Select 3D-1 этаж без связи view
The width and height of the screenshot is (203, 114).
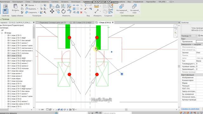[16, 71]
